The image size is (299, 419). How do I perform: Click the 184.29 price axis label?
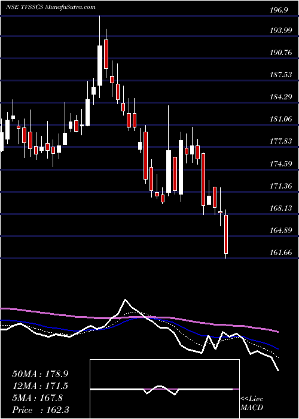[x=280, y=97]
